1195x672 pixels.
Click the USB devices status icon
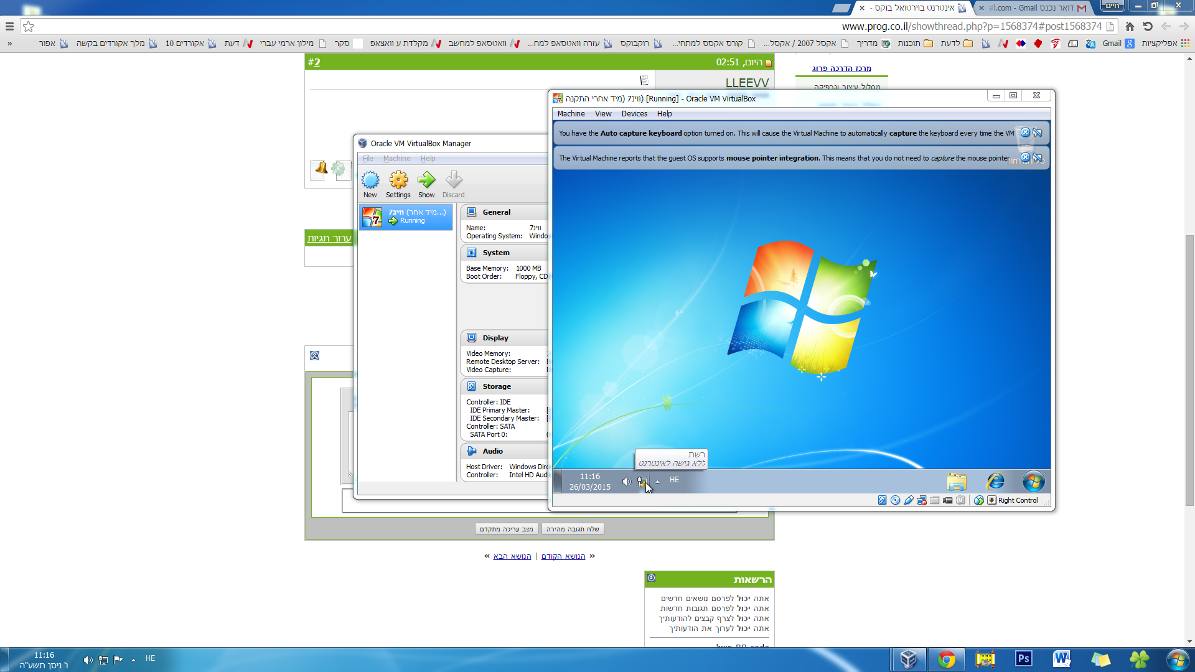tap(909, 500)
